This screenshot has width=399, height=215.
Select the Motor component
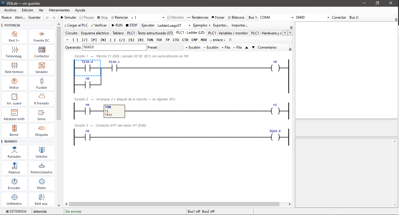[14, 83]
